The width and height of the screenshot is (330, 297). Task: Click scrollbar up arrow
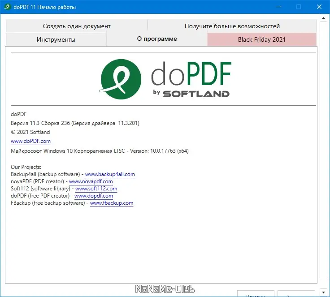[323, 18]
